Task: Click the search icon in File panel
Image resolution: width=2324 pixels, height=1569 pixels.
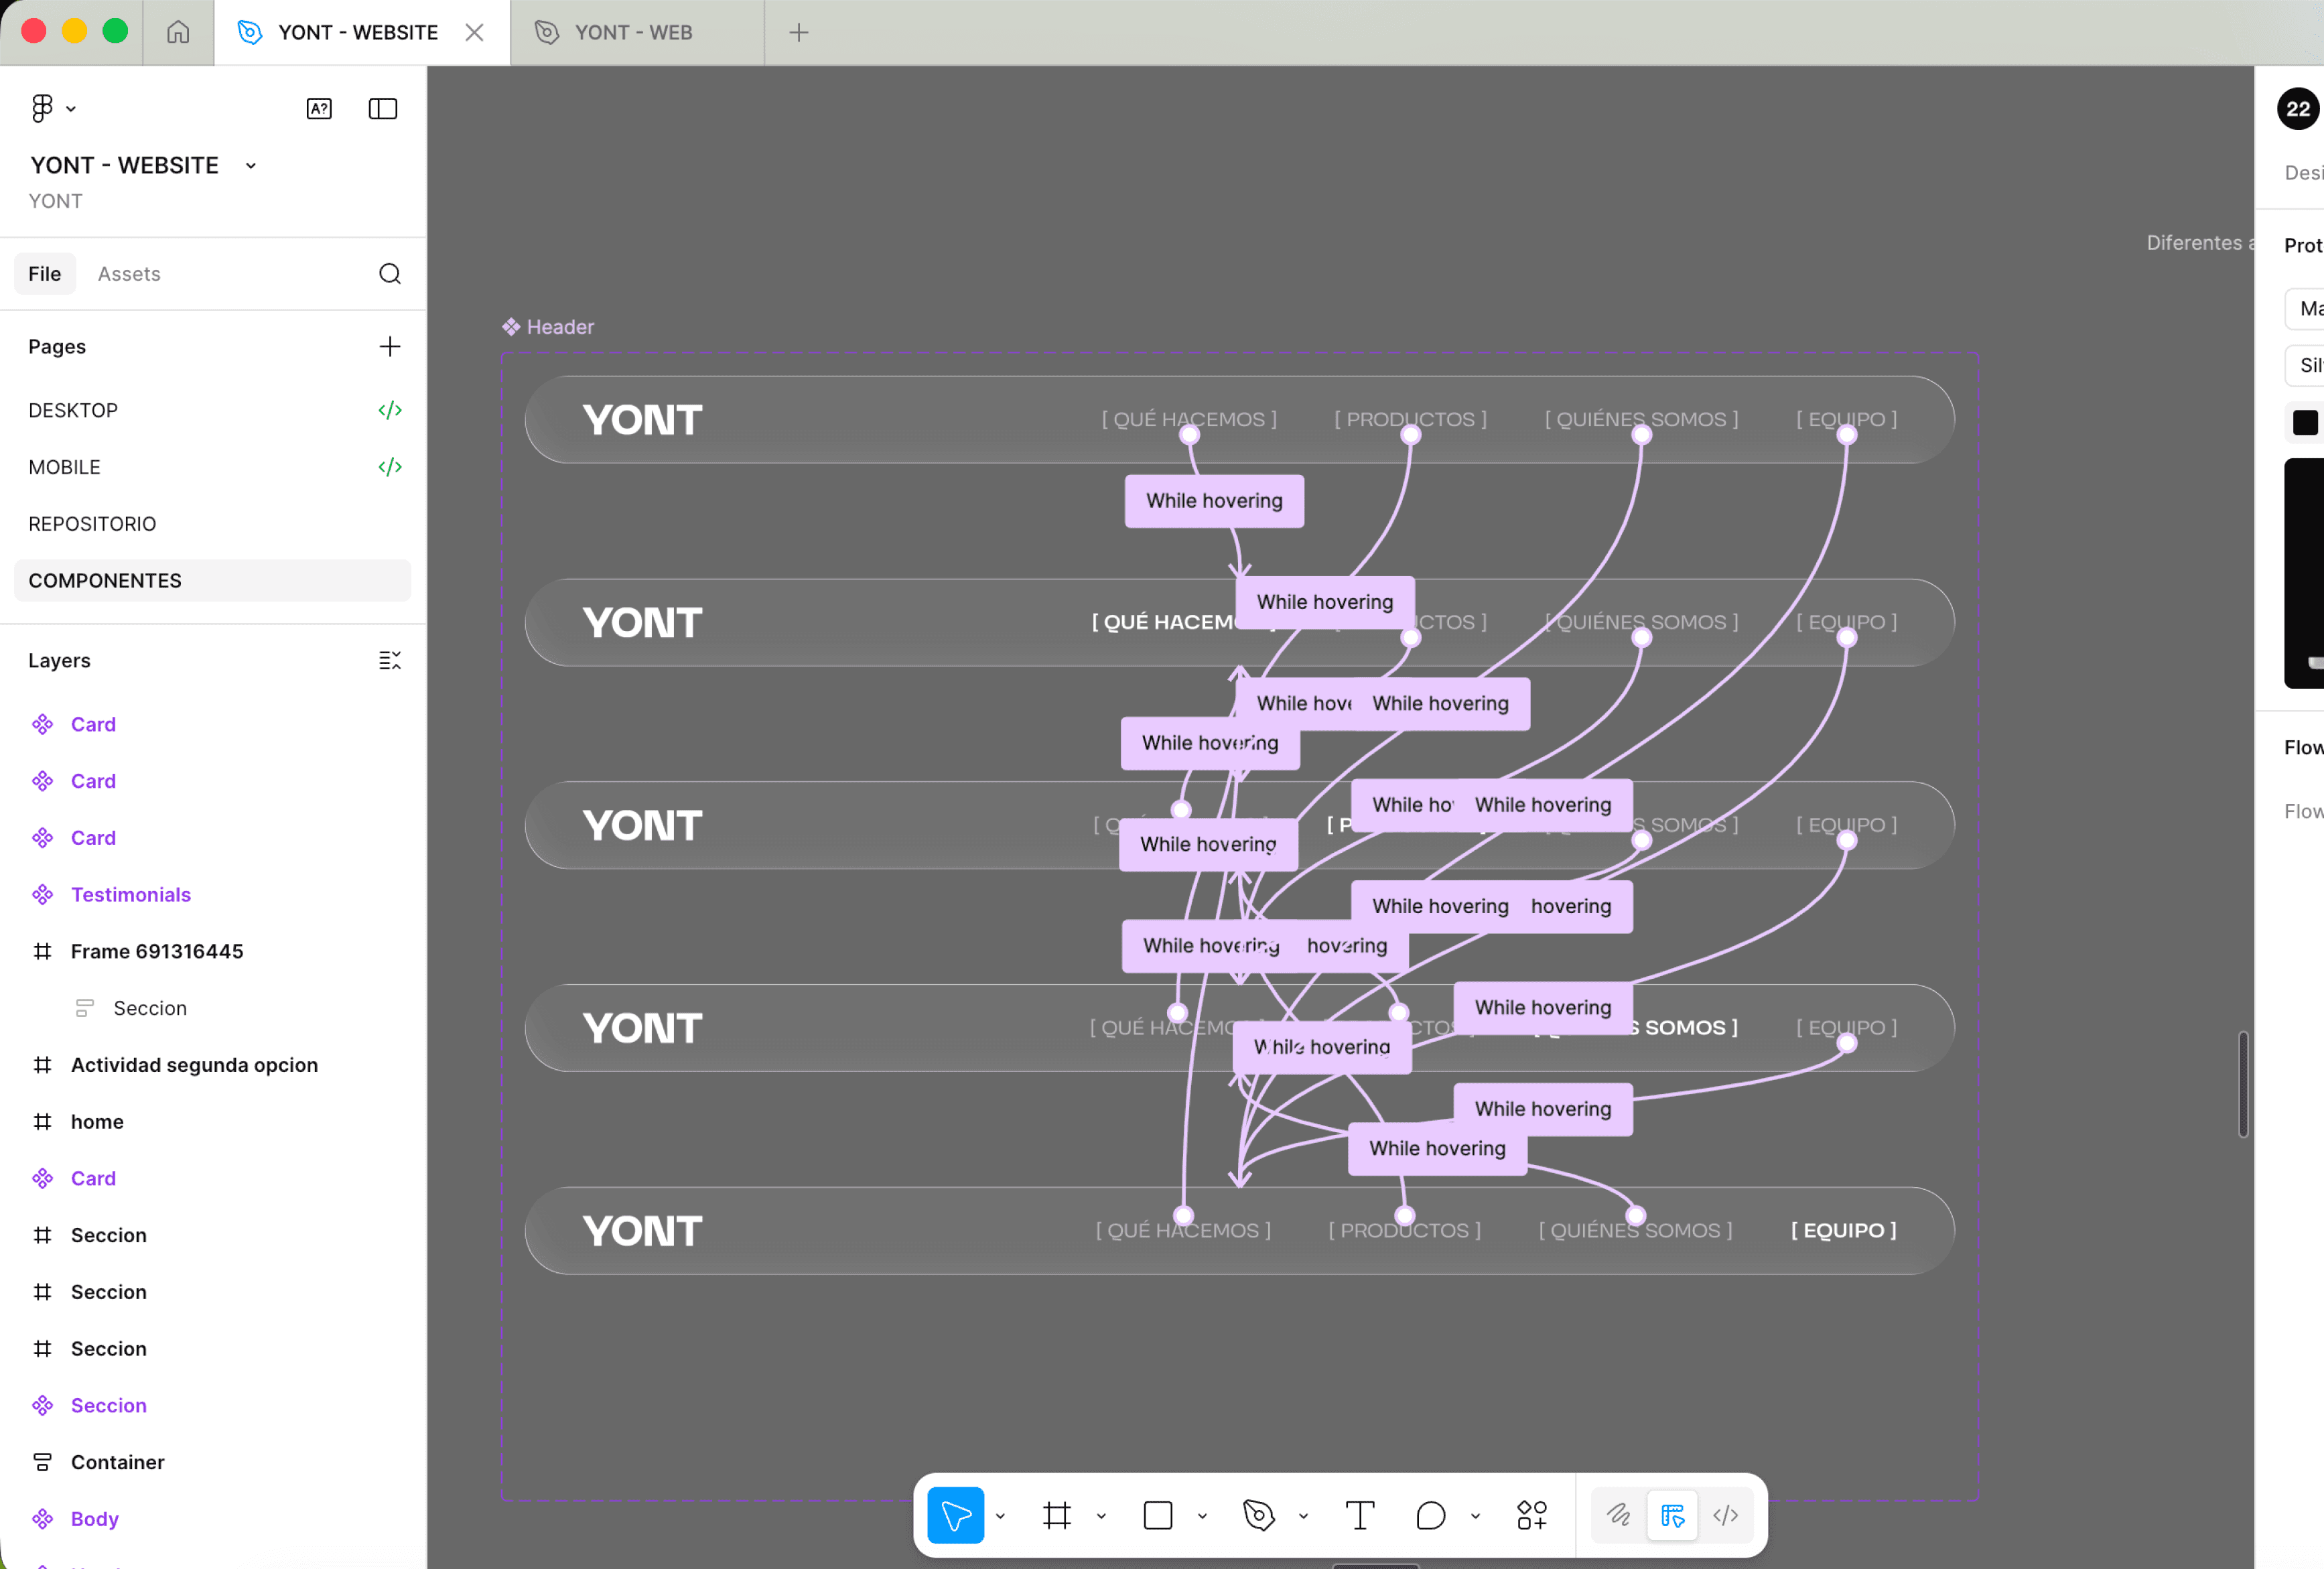Action: (390, 274)
